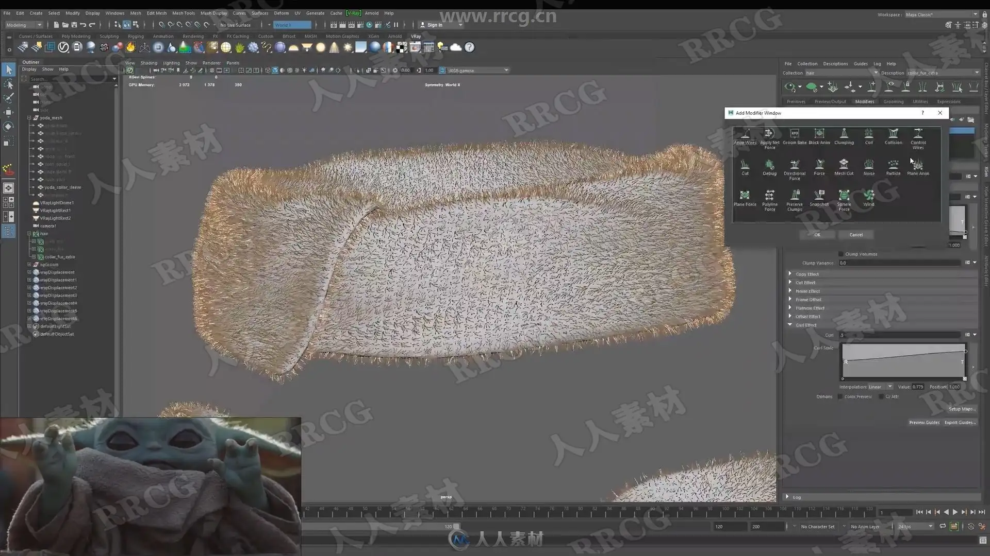Toggle the Color Preview checkbox

click(x=840, y=397)
